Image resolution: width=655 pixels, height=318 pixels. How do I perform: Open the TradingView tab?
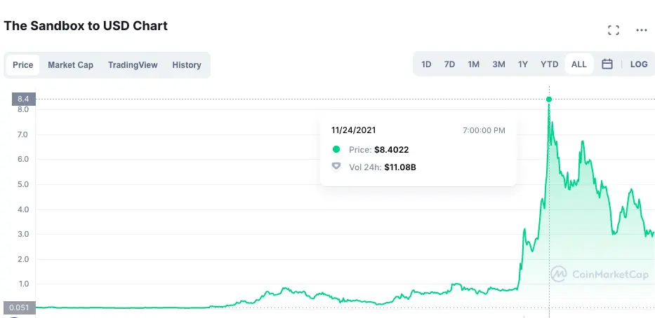coord(133,65)
